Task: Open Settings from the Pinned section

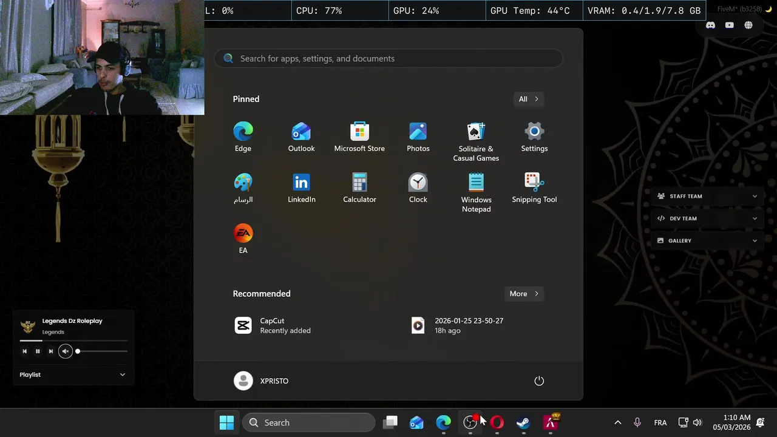Action: 534,137
